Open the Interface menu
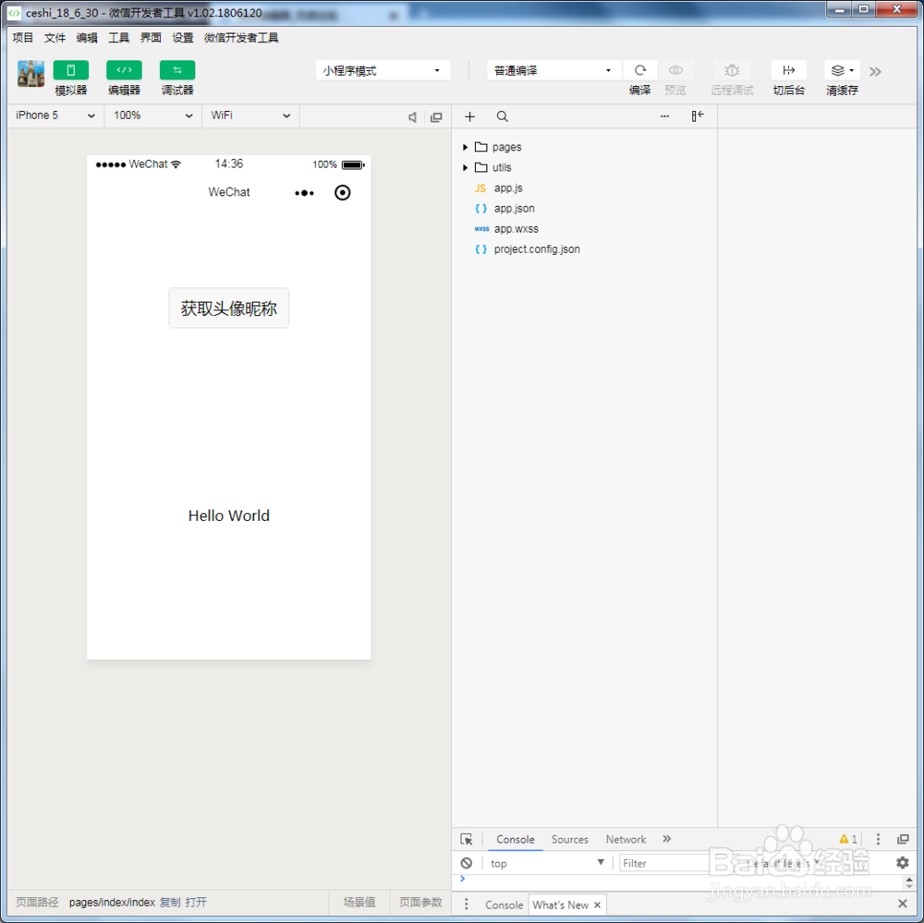The image size is (924, 923). tap(151, 38)
